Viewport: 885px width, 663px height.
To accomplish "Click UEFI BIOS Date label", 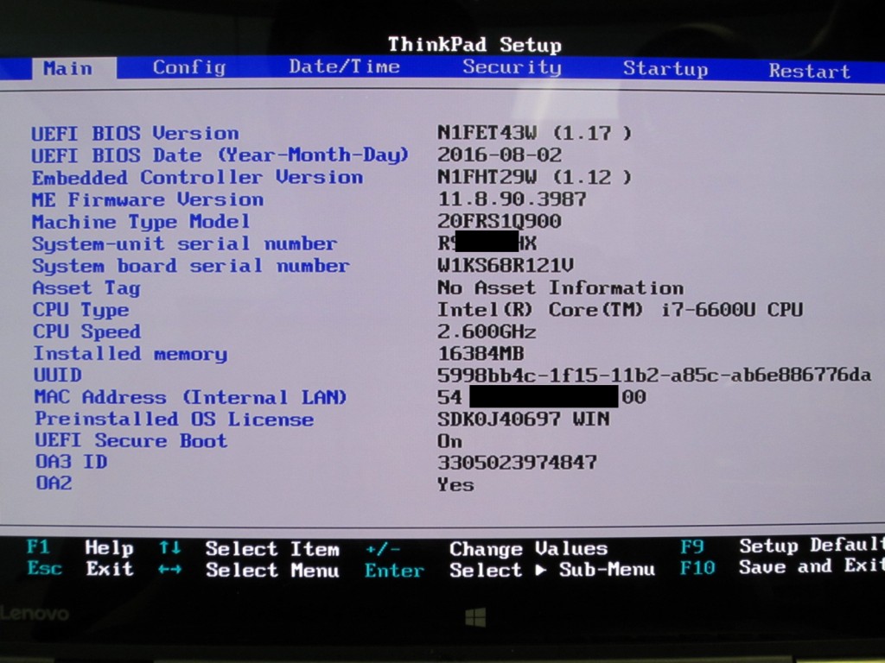I will pyautogui.click(x=220, y=155).
